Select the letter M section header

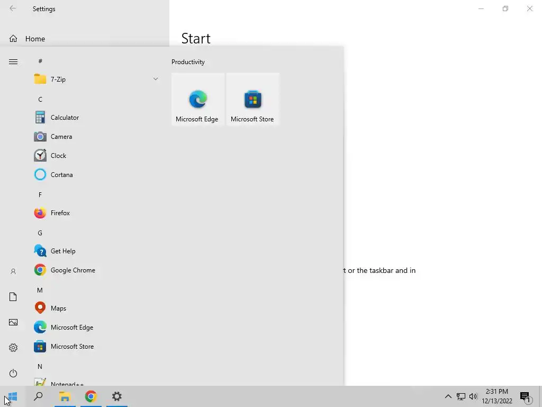(40, 290)
